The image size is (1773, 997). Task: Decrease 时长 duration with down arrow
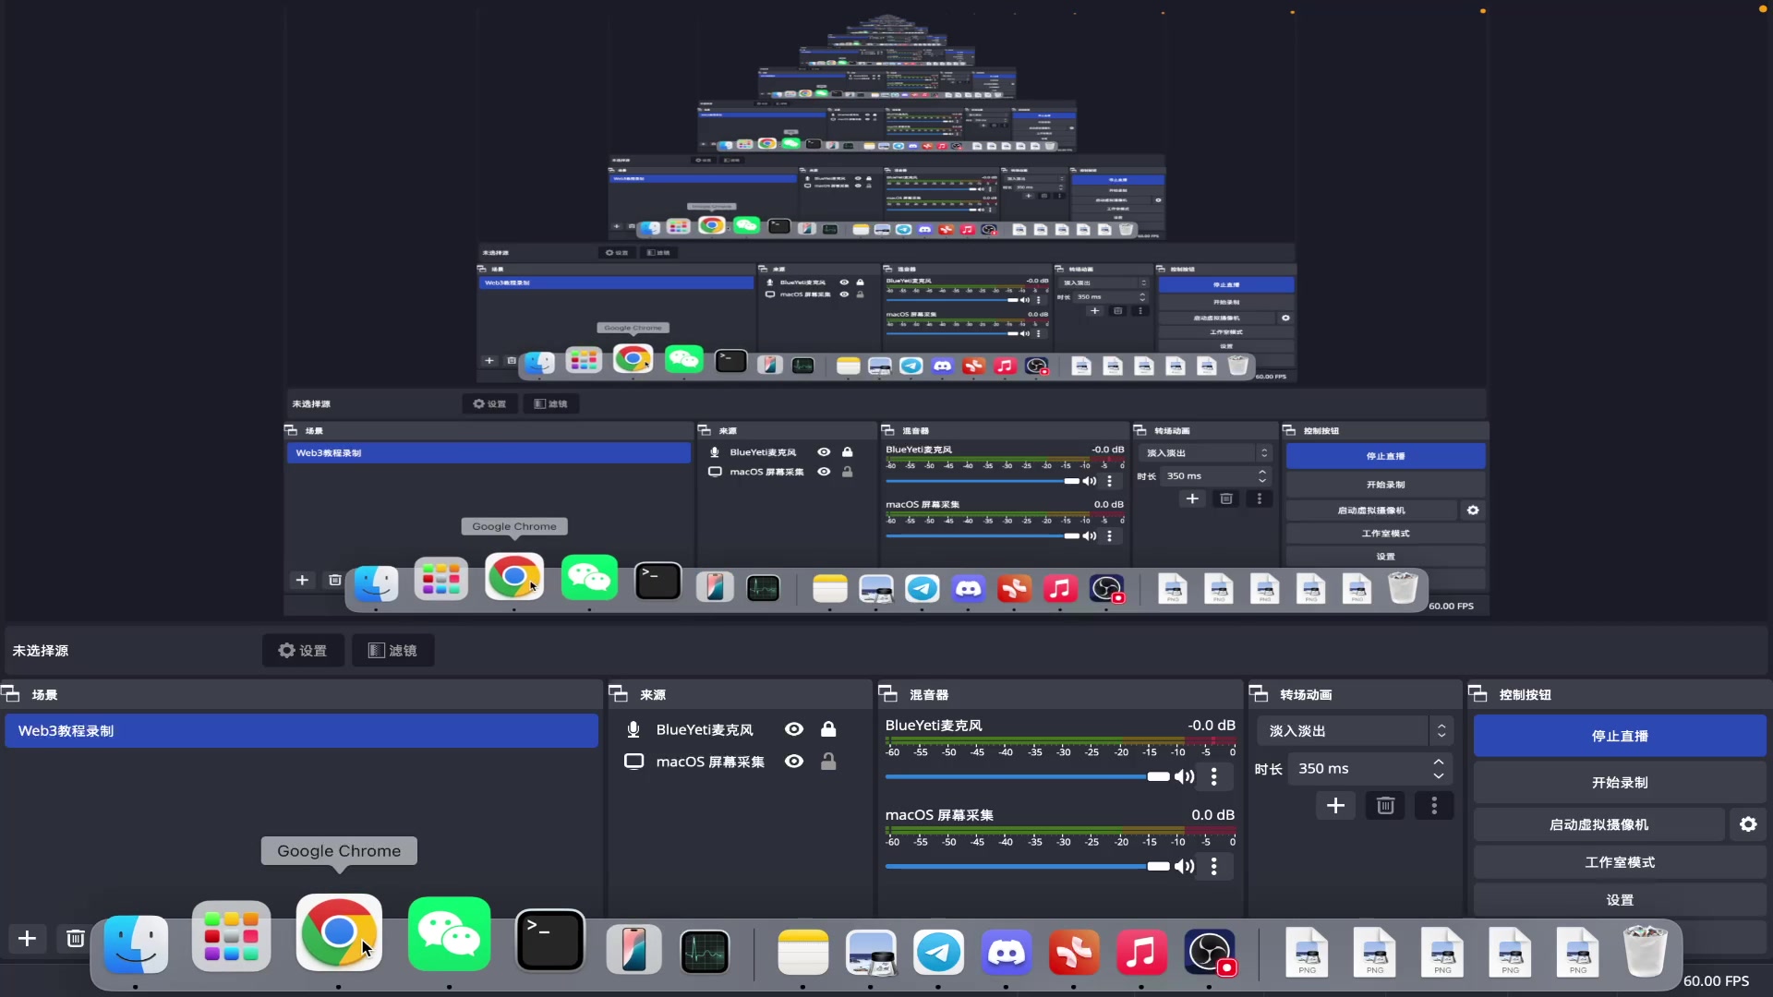(x=1439, y=775)
